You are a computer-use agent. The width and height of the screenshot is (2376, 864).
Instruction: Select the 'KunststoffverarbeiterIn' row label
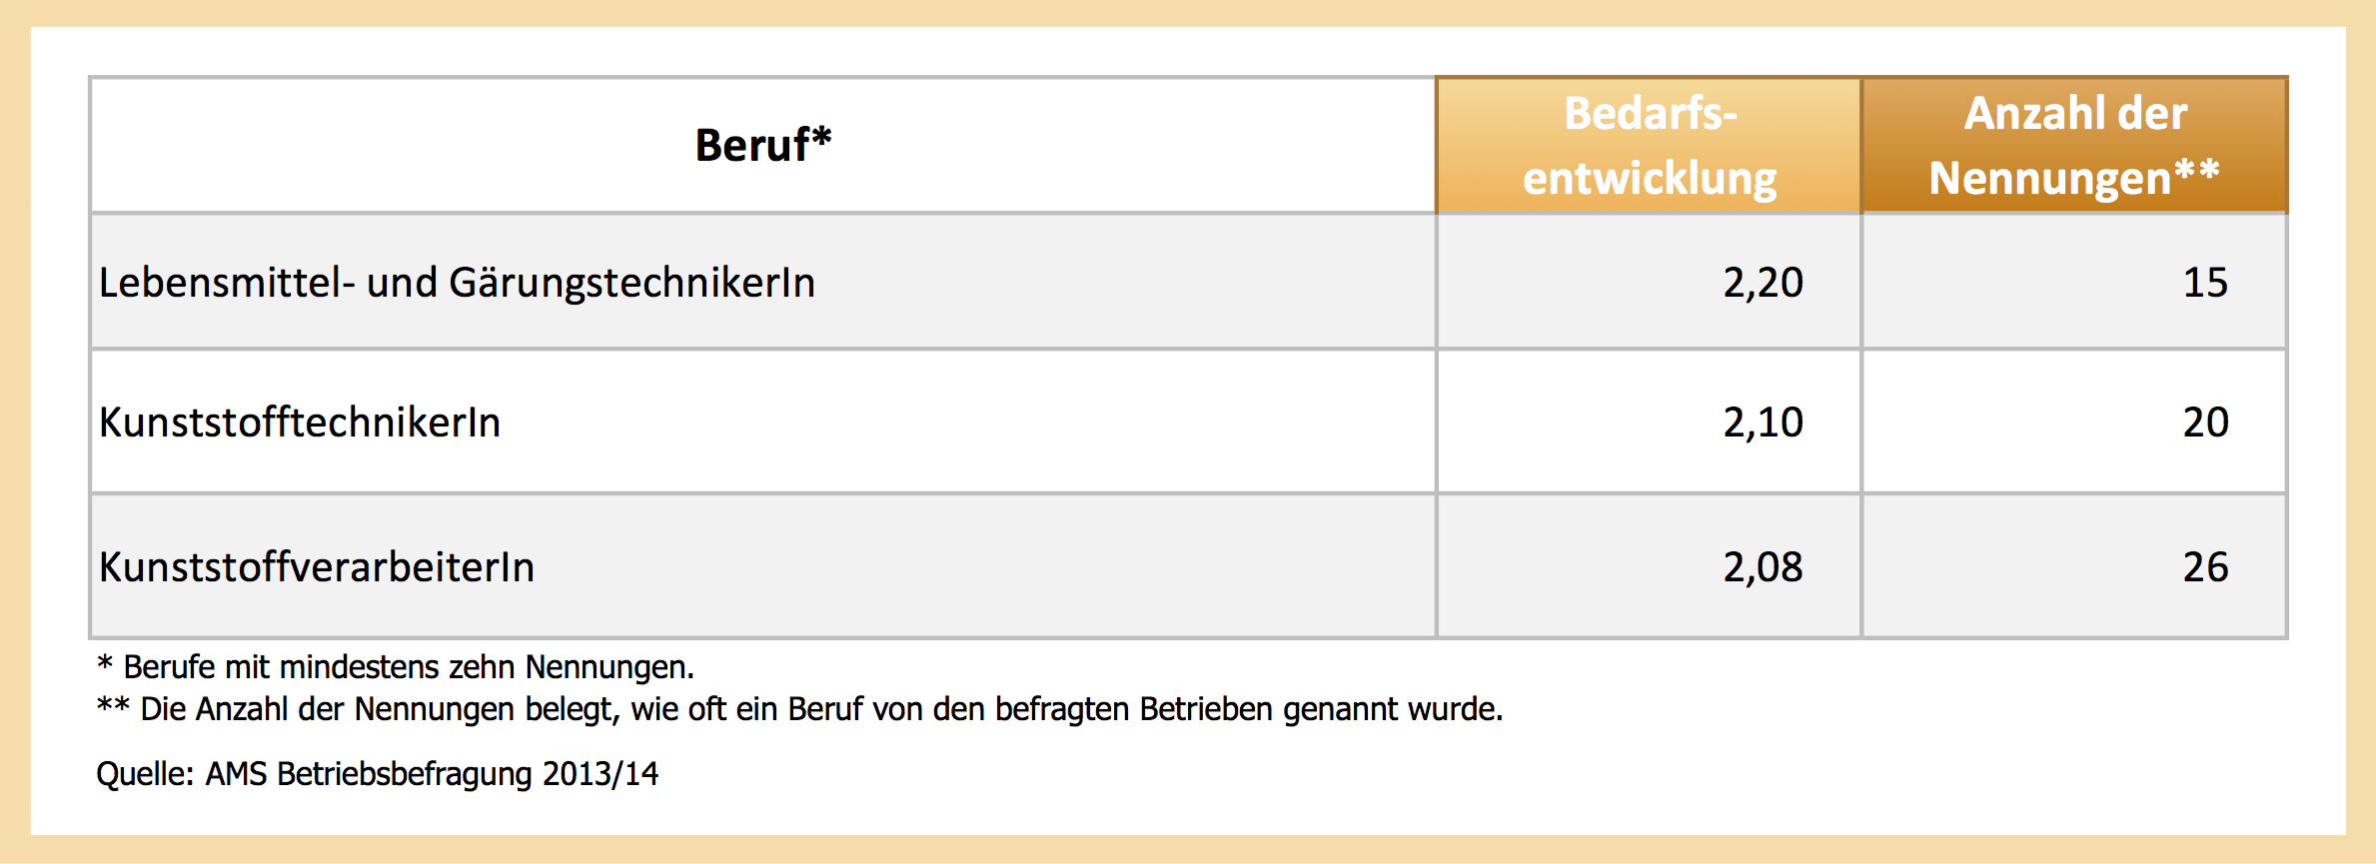[317, 567]
